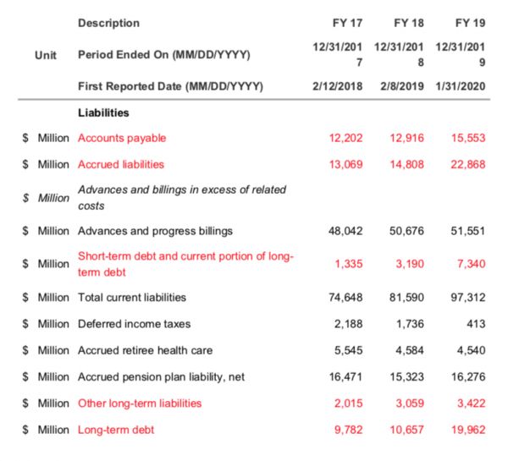
Task: Click the Total current liabilities label
Action: (132, 297)
